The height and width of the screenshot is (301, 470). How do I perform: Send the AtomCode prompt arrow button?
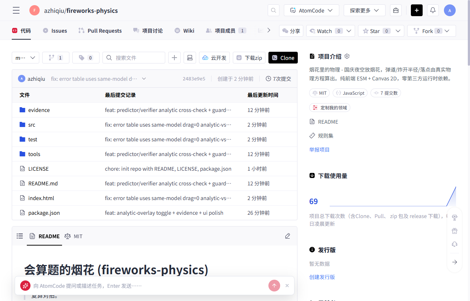(x=274, y=286)
